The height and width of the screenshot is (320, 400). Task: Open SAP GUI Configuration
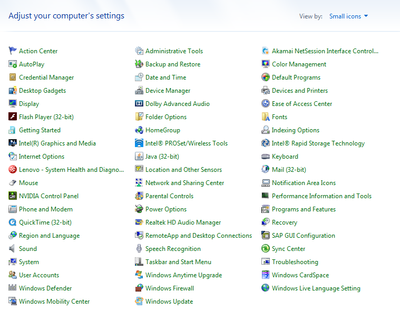click(303, 236)
